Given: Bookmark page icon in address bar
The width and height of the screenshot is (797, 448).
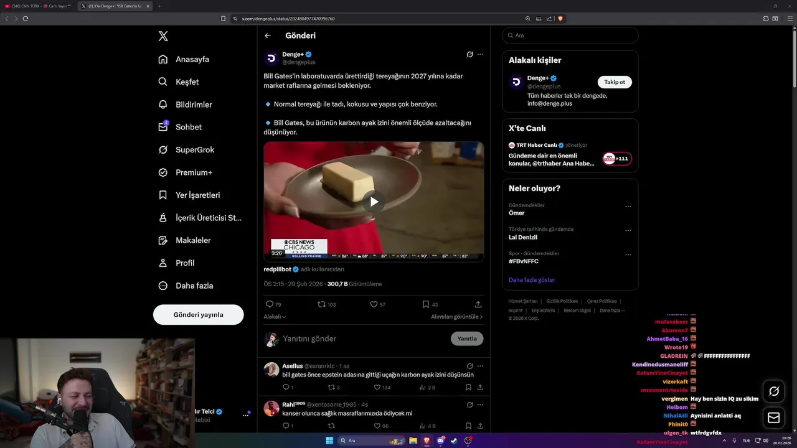Looking at the screenshot, I should (x=223, y=19).
